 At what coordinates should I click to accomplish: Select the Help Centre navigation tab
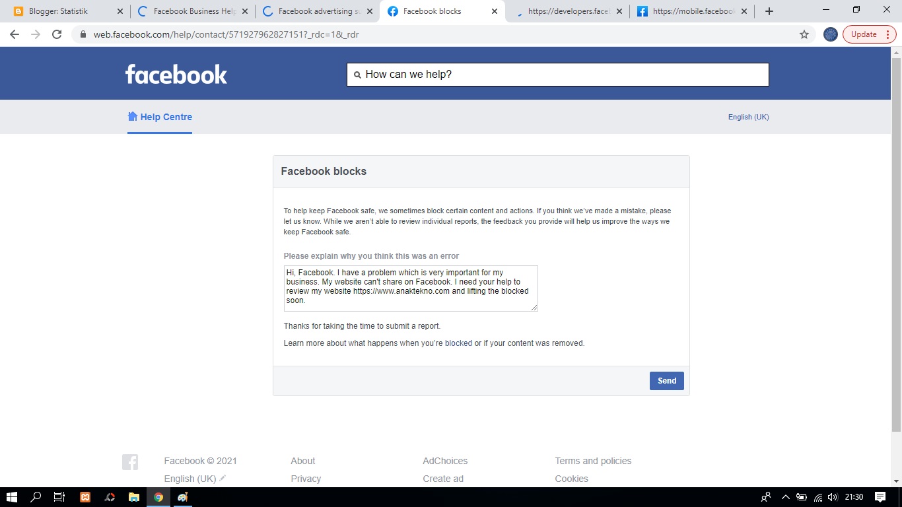(160, 117)
